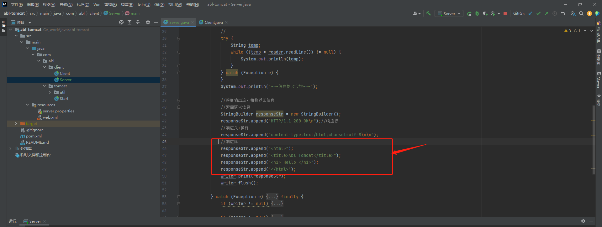Close the Server run tab
The height and width of the screenshot is (227, 602).
tap(45, 221)
